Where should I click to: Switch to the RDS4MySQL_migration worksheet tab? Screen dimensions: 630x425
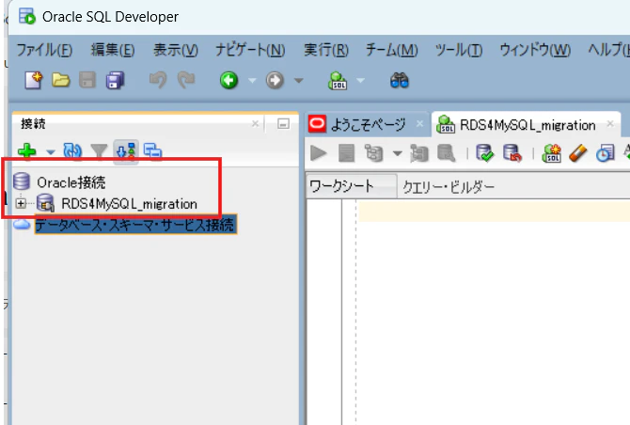528,125
